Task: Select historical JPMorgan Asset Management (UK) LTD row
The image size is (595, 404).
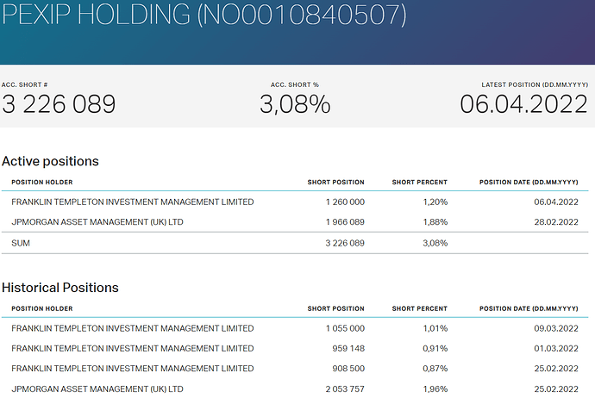Action: 295,388
